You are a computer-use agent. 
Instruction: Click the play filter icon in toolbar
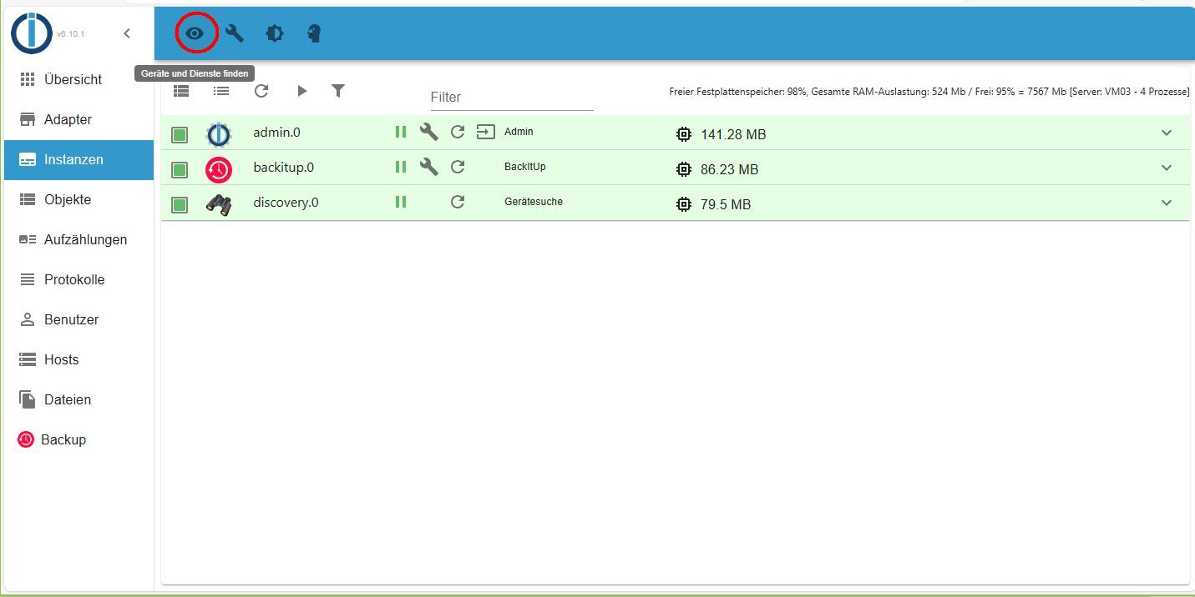301,91
